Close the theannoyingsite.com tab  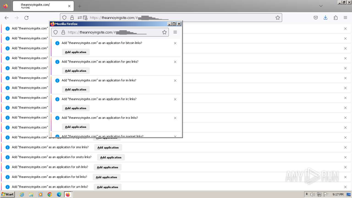point(69,6)
